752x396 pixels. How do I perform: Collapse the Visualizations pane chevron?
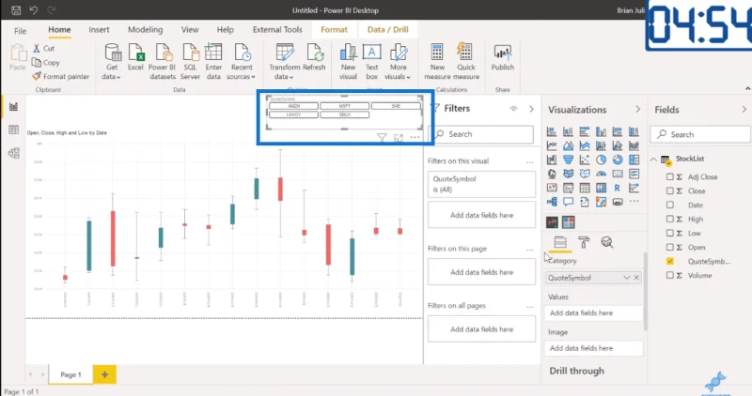(637, 109)
